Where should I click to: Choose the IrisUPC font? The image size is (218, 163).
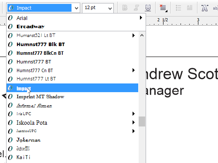click(x=72, y=114)
